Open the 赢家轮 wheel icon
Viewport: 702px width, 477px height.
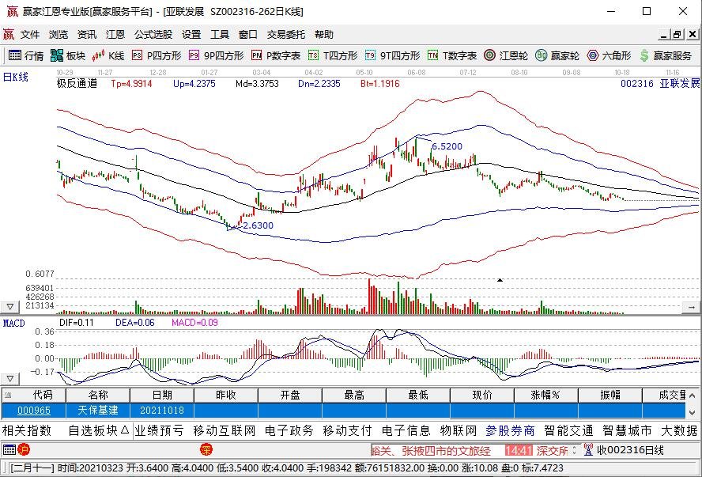coord(541,55)
